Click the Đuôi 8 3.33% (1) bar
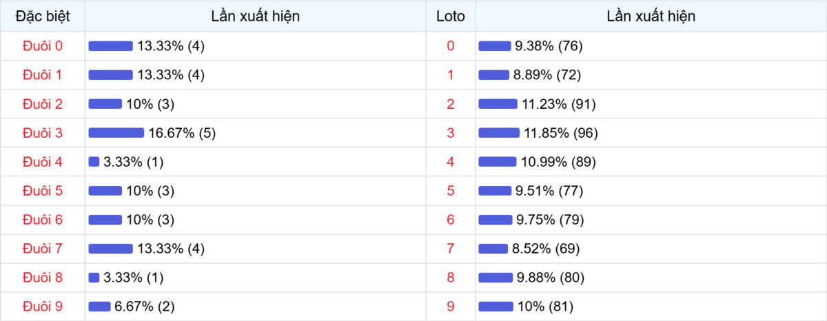This screenshot has height=321, width=827. (x=94, y=278)
